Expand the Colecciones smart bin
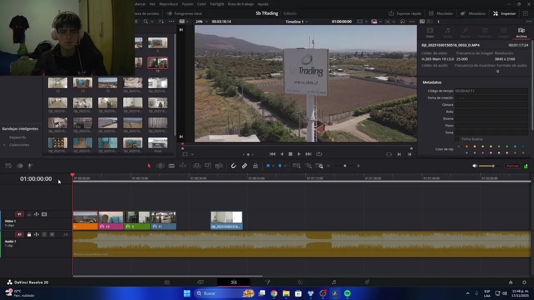The height and width of the screenshot is (300, 534). (x=4, y=145)
